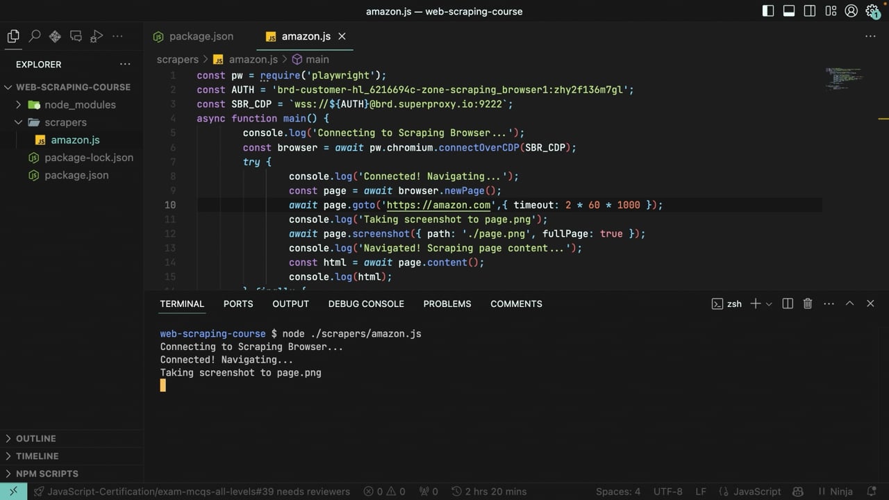The image size is (889, 500).
Task: Open terminal panel more actions ellipsis
Action: [829, 303]
